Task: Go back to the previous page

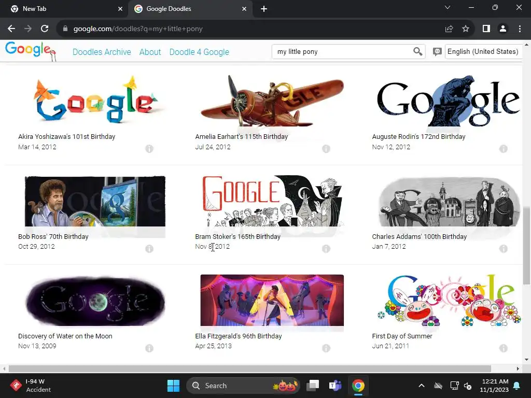Action: tap(11, 29)
